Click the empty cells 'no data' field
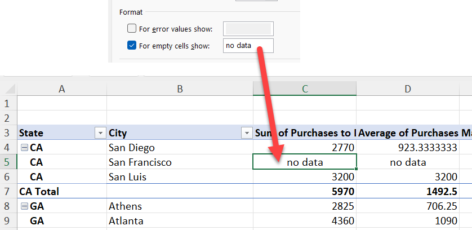The width and height of the screenshot is (472, 230). (248, 46)
